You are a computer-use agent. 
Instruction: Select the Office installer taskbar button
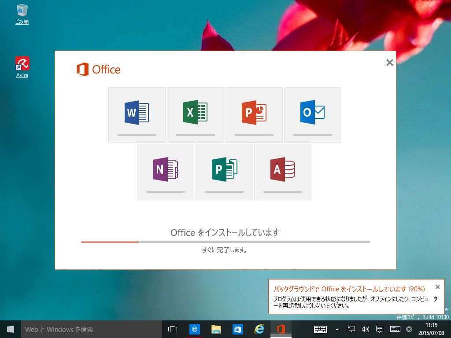click(281, 329)
